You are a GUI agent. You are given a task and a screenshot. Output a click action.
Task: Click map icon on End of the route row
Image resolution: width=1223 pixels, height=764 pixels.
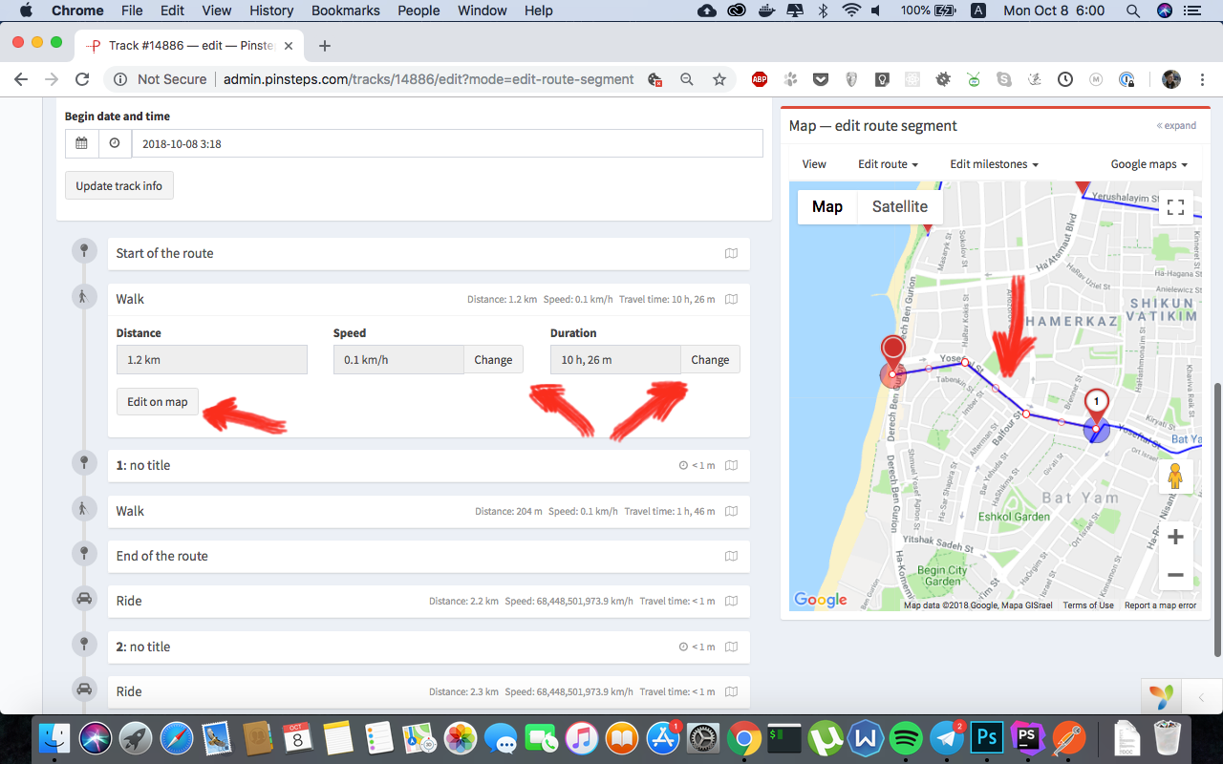tap(731, 556)
